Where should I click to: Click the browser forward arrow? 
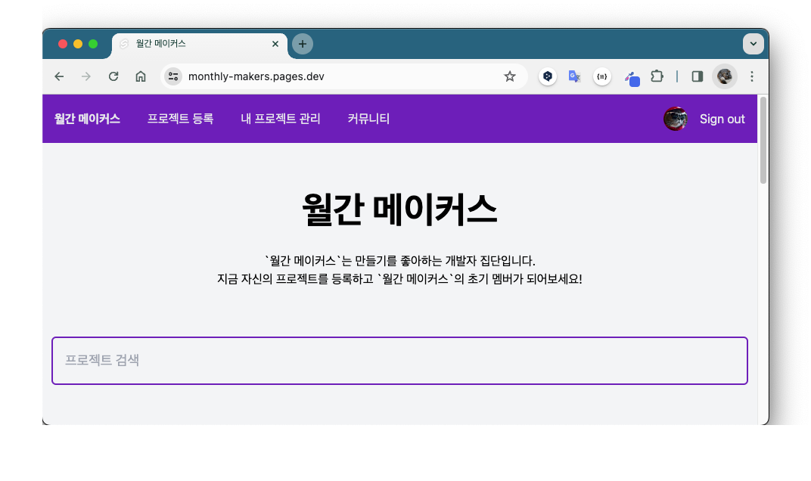(x=85, y=76)
